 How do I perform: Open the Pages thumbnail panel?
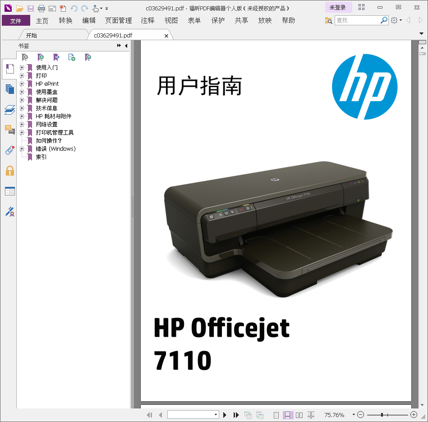pos(10,89)
